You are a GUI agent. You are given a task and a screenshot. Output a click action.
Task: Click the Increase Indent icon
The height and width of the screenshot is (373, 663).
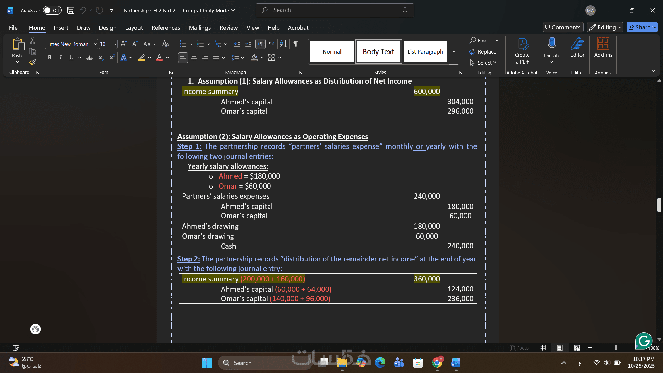(x=248, y=44)
